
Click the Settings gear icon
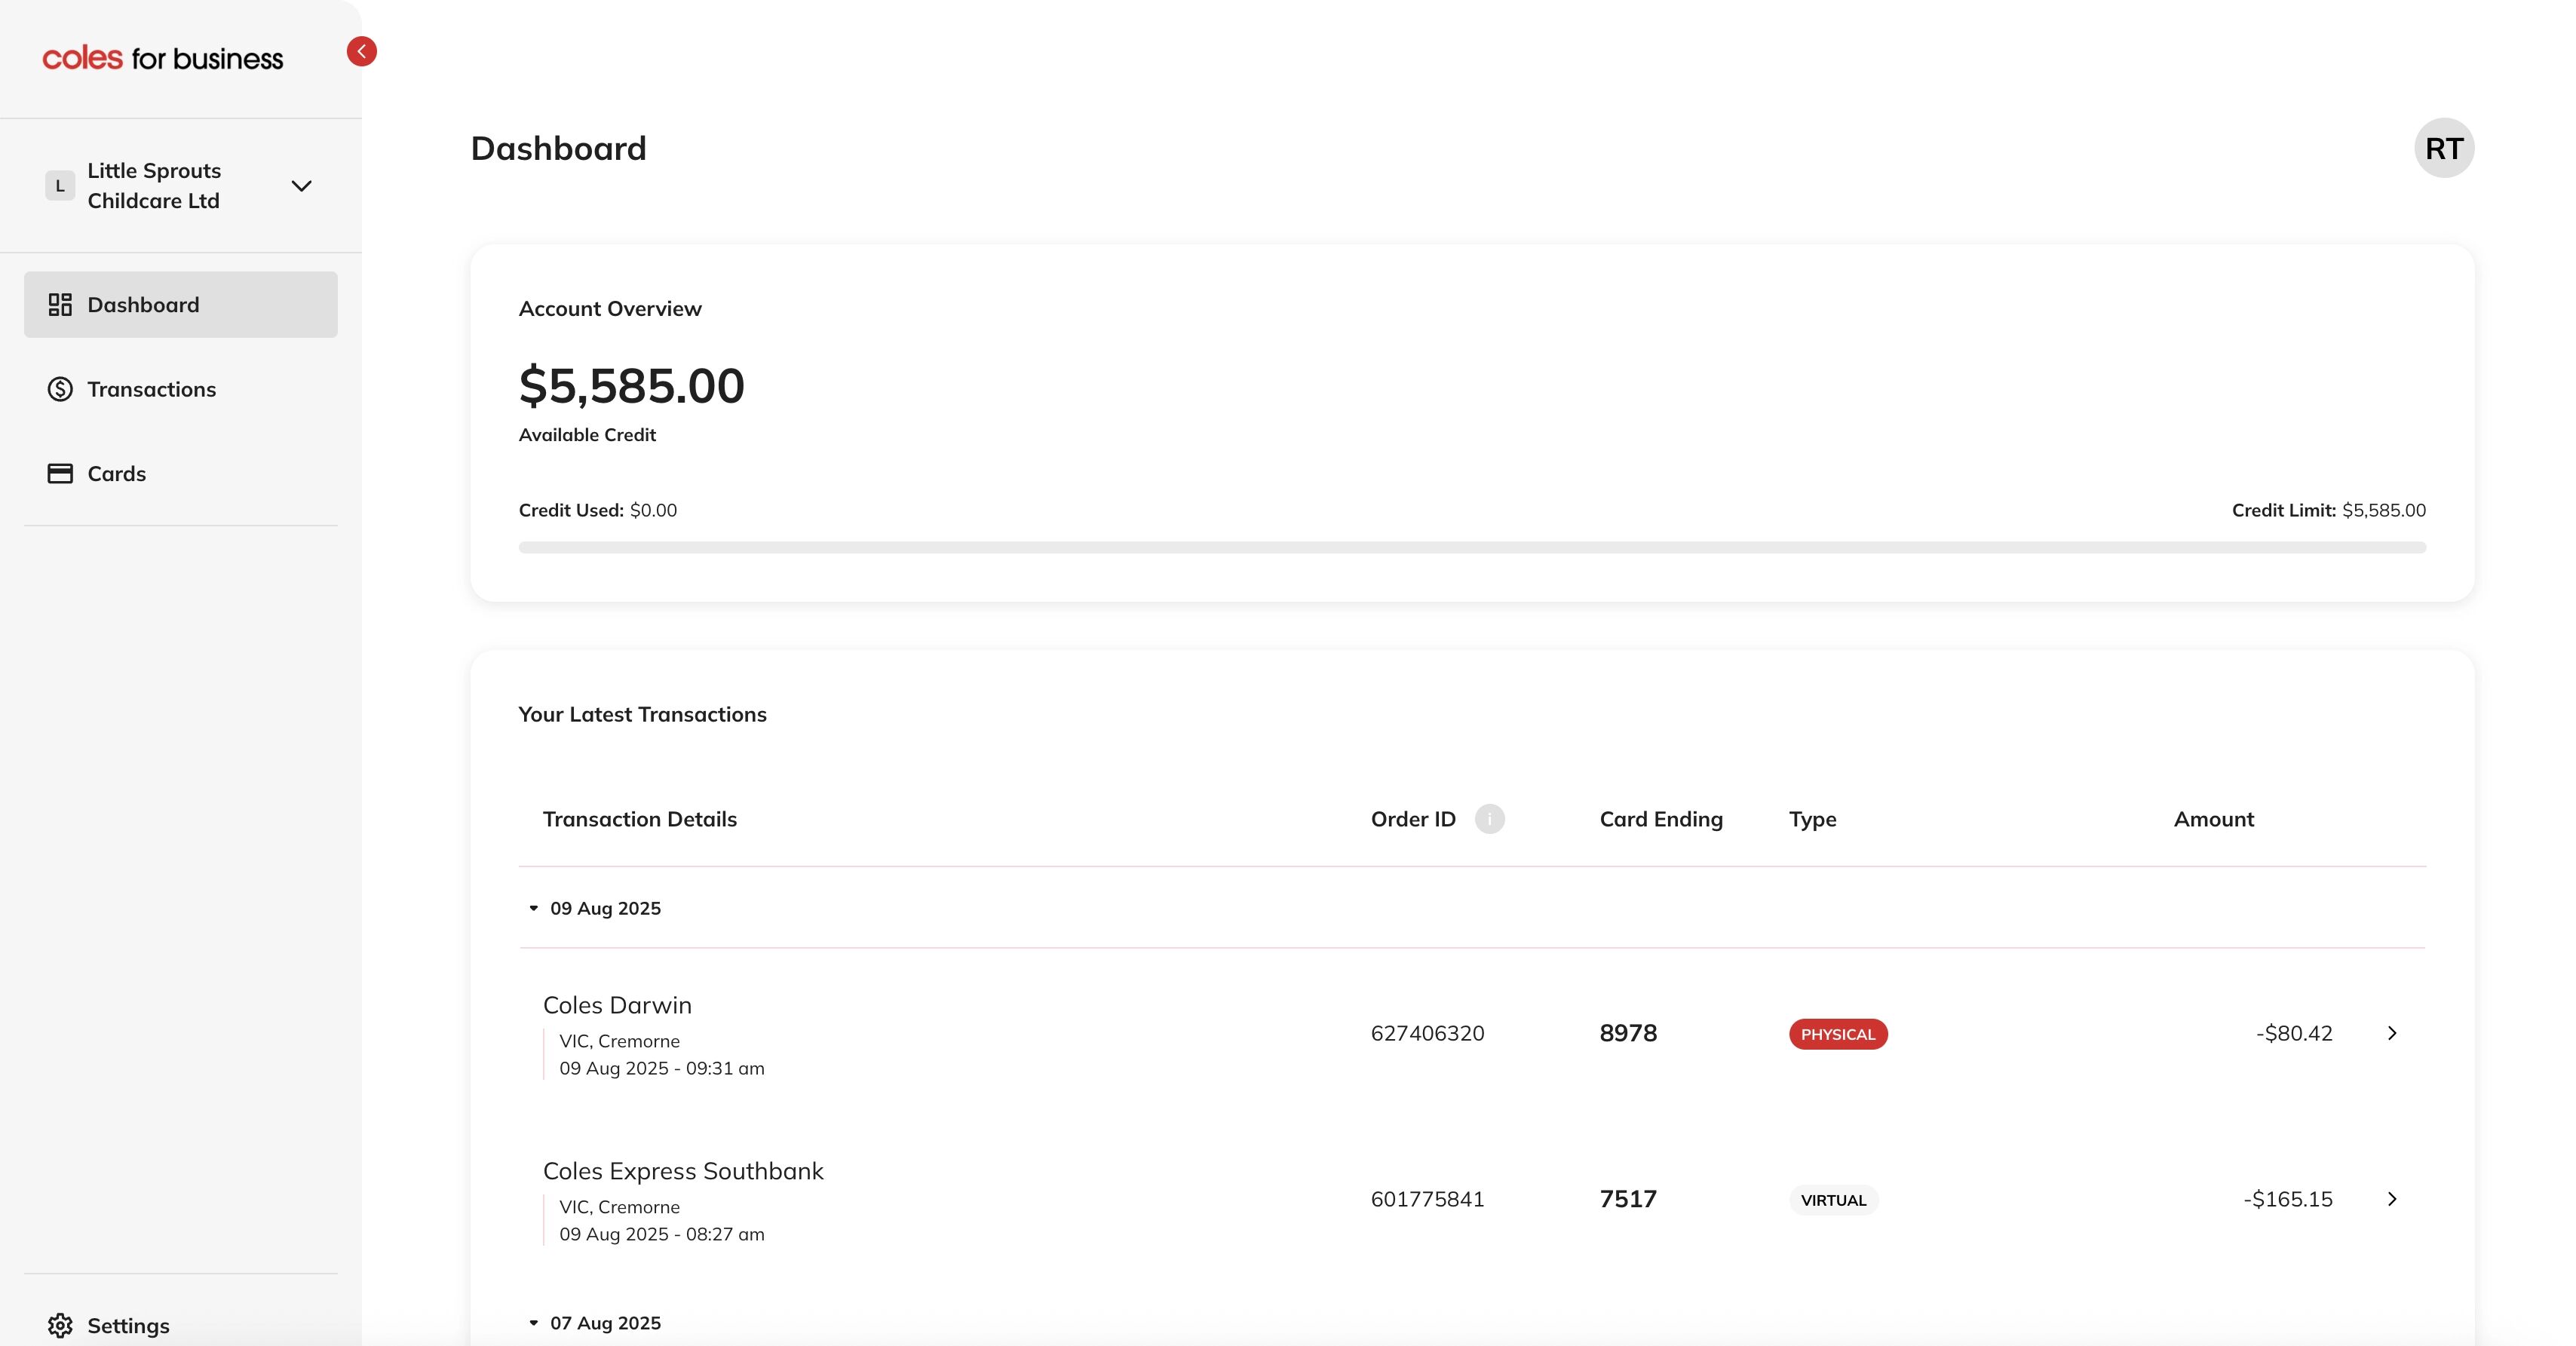[60, 1325]
